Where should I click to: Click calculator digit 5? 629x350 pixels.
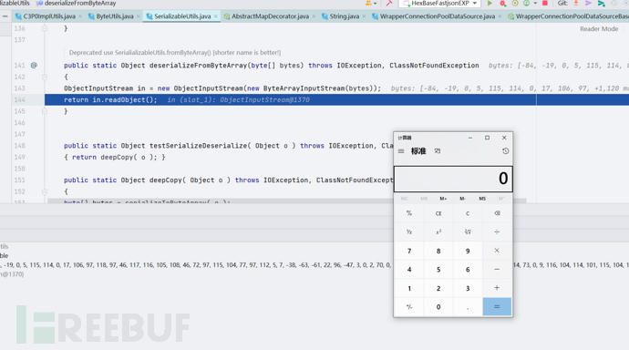(x=438, y=270)
